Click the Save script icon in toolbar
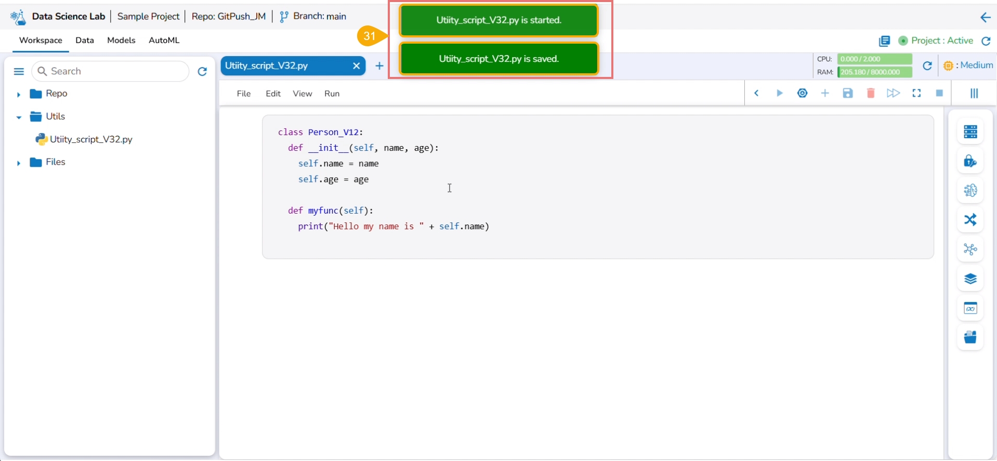The height and width of the screenshot is (461, 997). pos(848,94)
